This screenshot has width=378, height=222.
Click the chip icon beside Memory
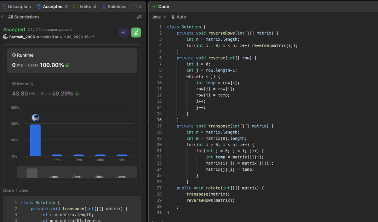(14, 84)
